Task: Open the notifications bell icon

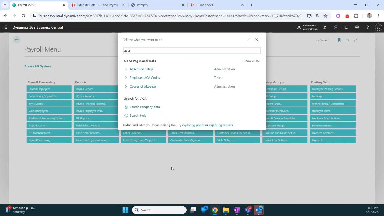Action: pos(346,27)
